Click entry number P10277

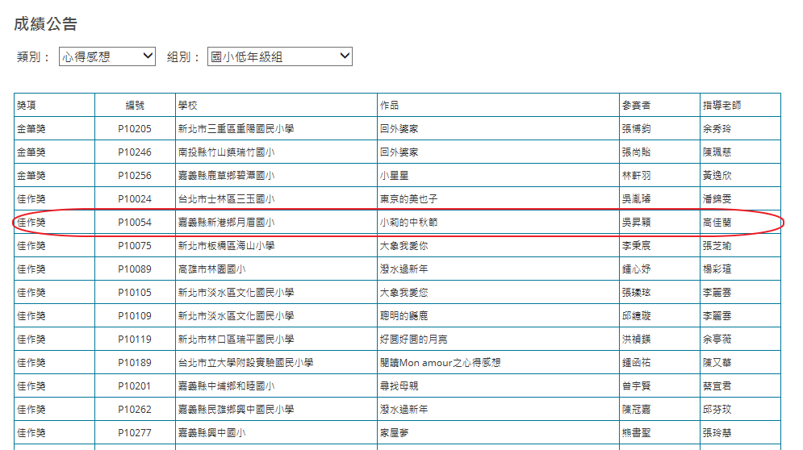point(134,433)
